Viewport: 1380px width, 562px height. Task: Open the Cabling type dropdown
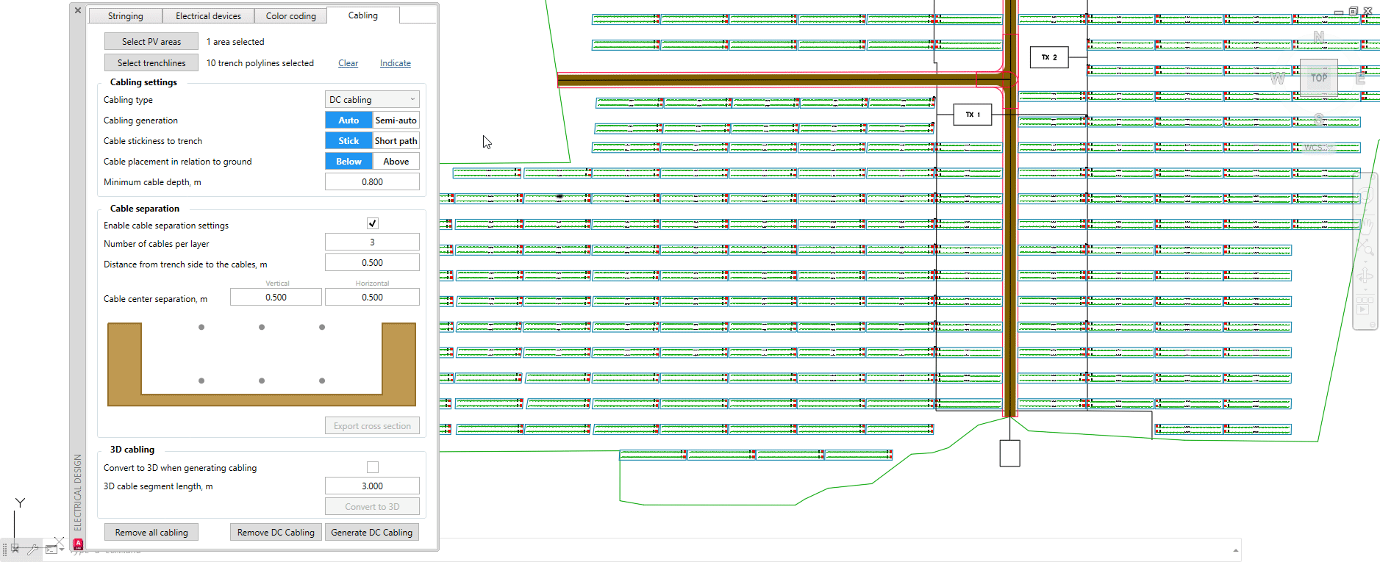tap(372, 100)
